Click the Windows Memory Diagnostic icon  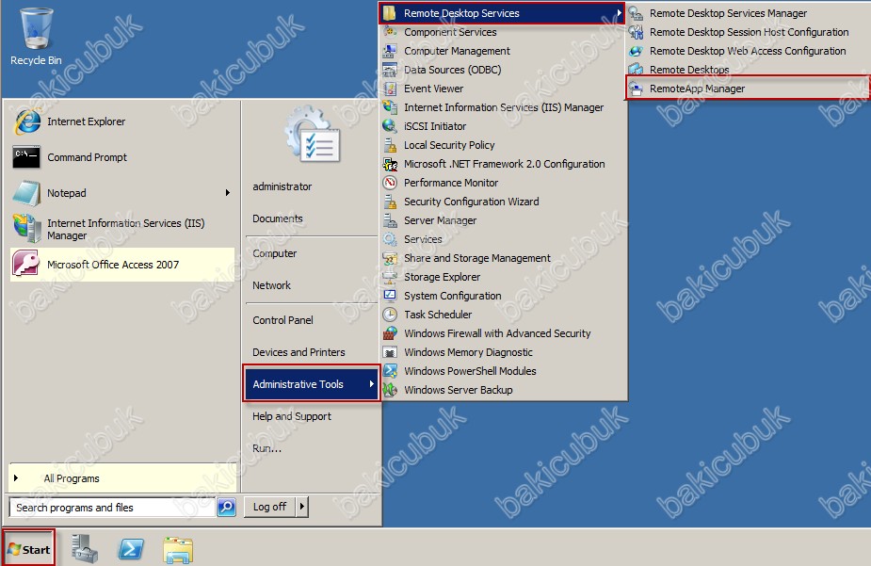click(x=390, y=352)
